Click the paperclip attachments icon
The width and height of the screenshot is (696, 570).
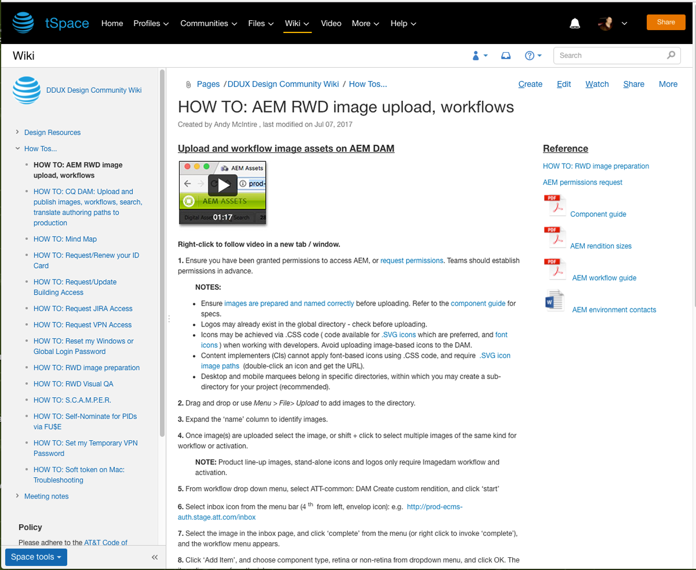point(188,85)
